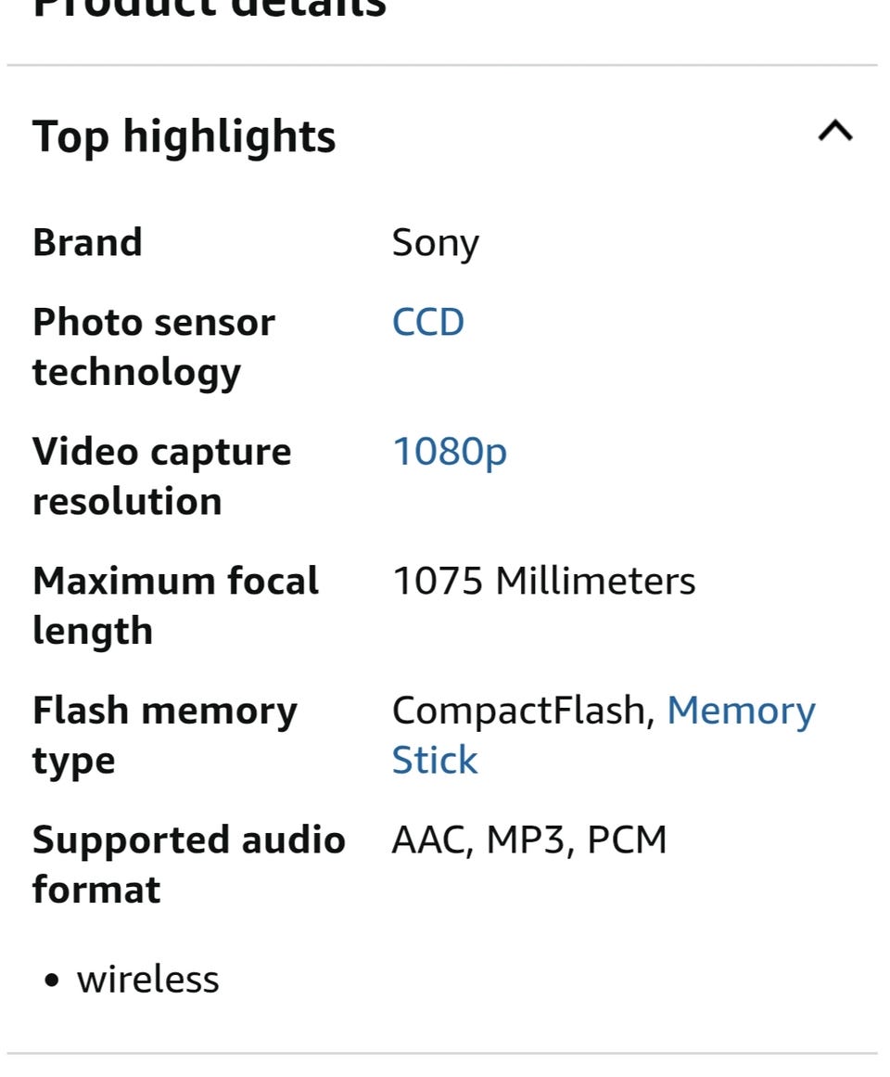
Task: Tap the 1075 Millimeters value
Action: (x=543, y=582)
